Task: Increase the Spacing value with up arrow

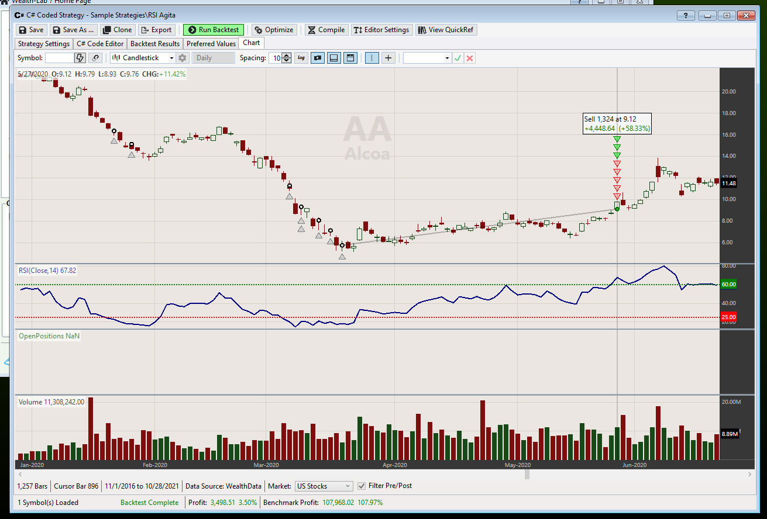Action: tap(286, 56)
